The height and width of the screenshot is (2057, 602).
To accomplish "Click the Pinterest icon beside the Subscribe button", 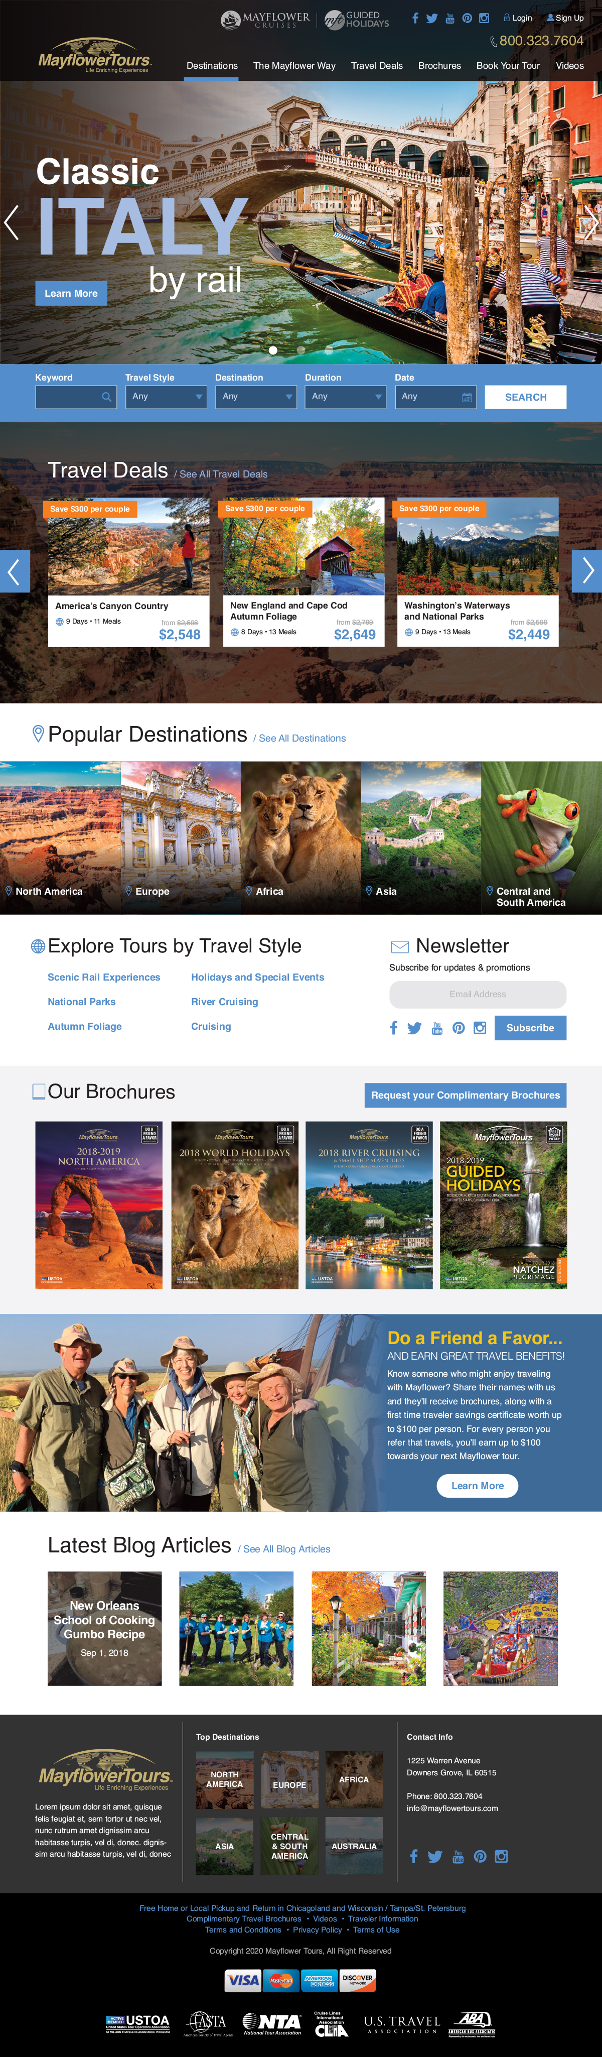I will 459,1028.
